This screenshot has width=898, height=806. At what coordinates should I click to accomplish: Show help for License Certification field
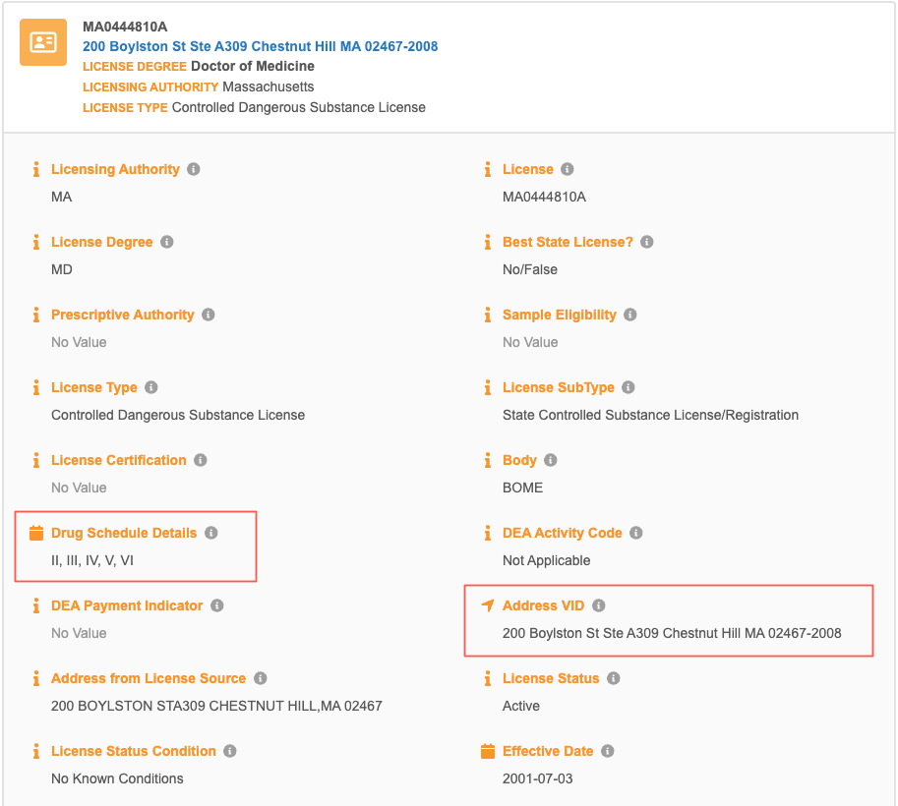point(201,460)
